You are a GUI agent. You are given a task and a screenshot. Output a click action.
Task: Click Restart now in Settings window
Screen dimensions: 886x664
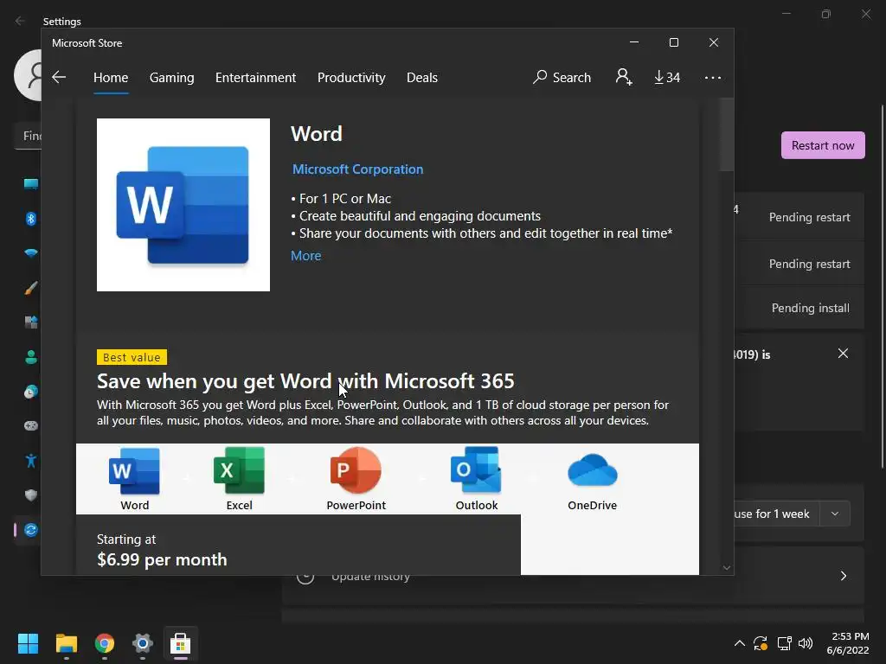(823, 145)
